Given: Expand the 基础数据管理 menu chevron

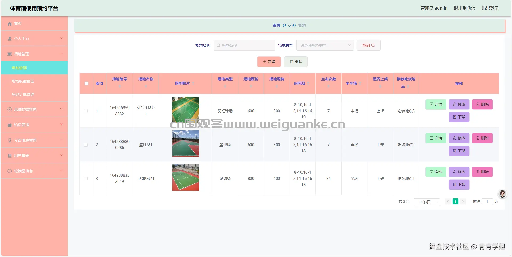Looking at the screenshot, I should tap(61, 109).
